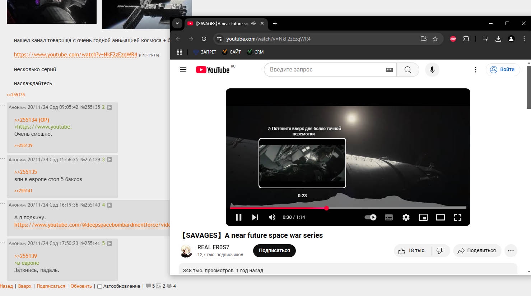Screen dimensions: 531x296
Task: Open the ЗАПРЕТ bookmark
Action: tap(205, 52)
